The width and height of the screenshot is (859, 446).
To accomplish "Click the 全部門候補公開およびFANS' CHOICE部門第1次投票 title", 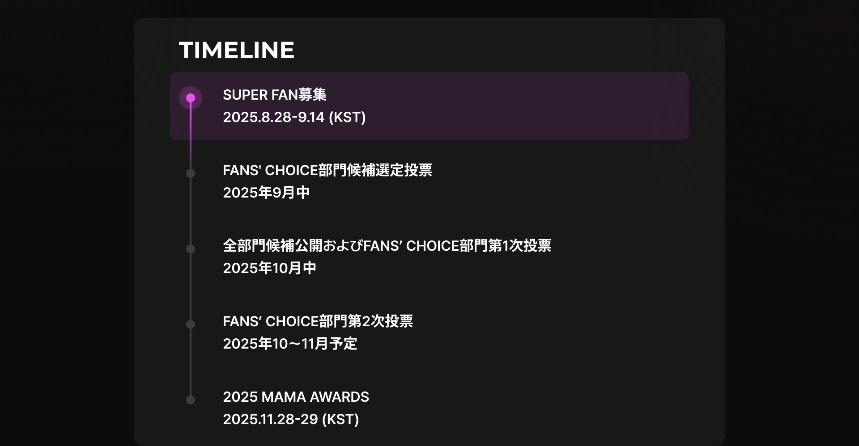I will 387,246.
